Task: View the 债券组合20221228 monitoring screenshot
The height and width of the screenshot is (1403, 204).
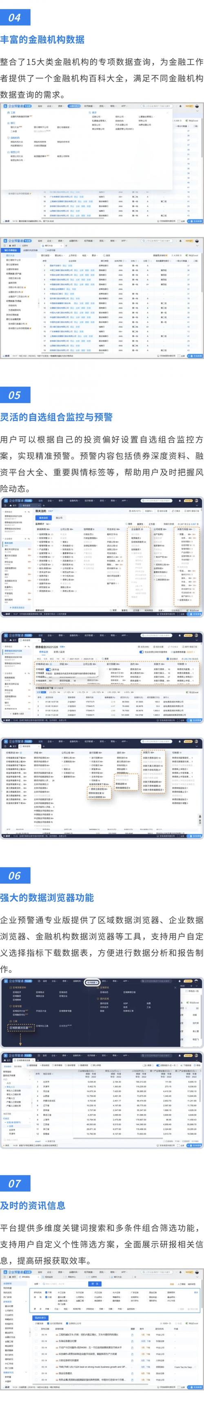Action: click(102, 677)
